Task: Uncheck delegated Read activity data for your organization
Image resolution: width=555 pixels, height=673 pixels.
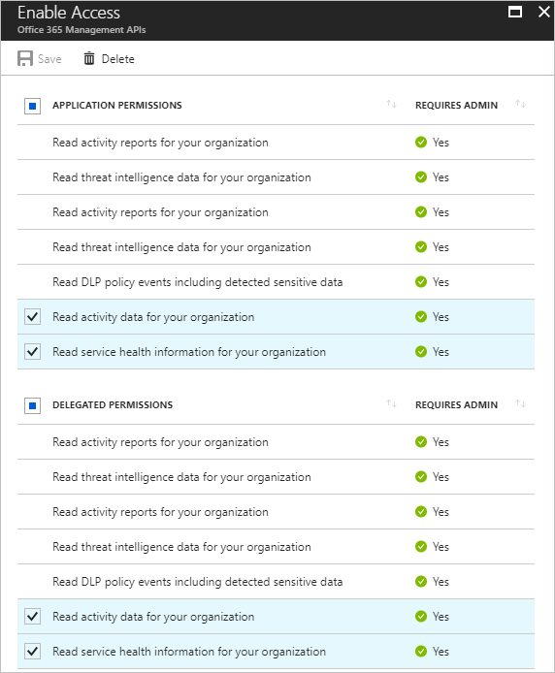Action: (33, 617)
